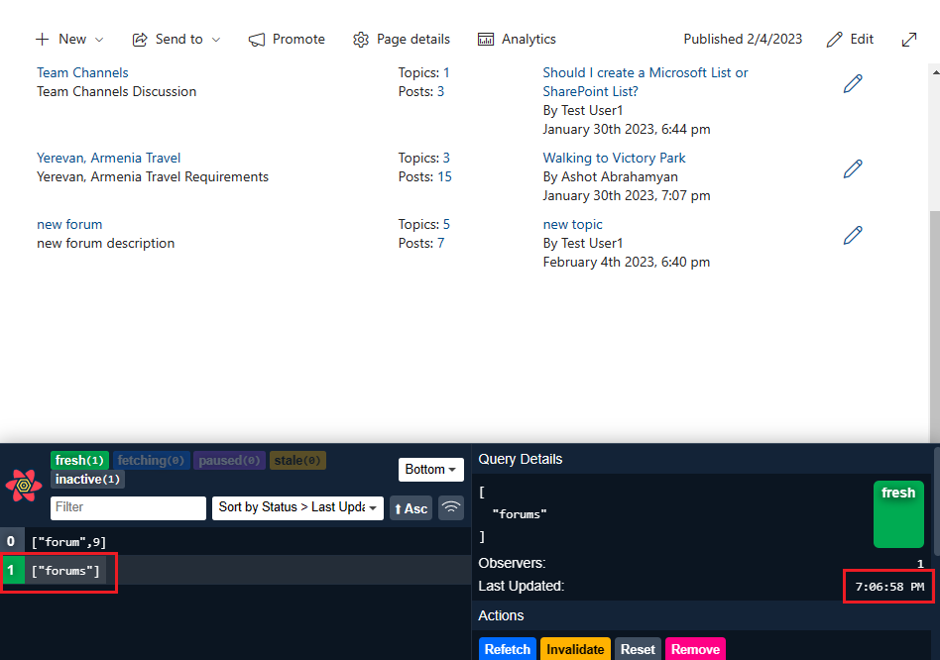Open the Walking to Victory Park link
Screen dimensions: 940x660
(x=614, y=158)
